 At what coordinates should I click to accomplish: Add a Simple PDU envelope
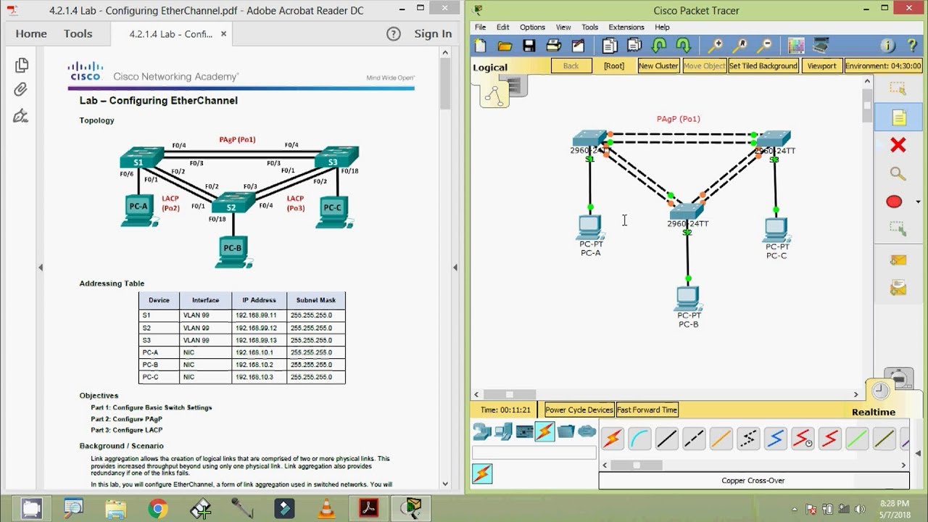[x=898, y=260]
